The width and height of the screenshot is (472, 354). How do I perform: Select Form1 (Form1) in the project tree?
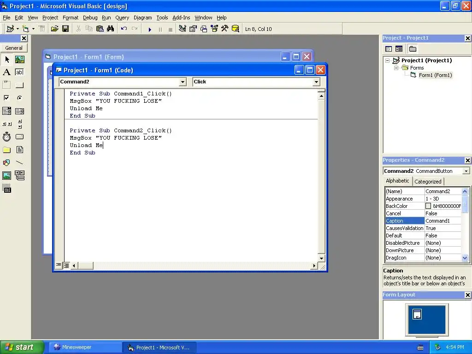[x=435, y=75]
